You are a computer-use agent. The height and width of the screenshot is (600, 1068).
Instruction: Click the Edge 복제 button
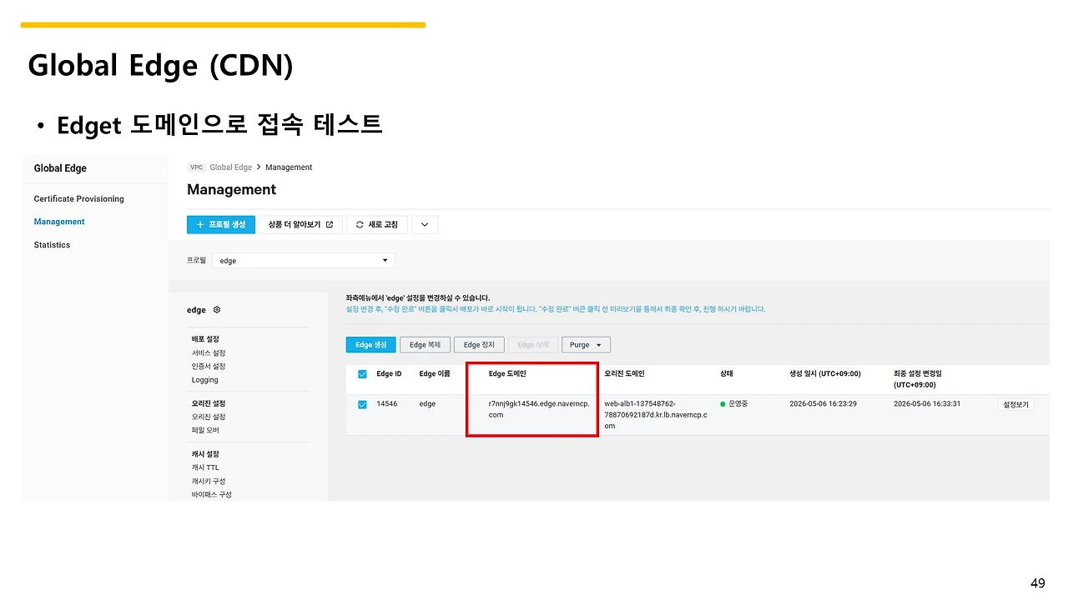point(426,345)
